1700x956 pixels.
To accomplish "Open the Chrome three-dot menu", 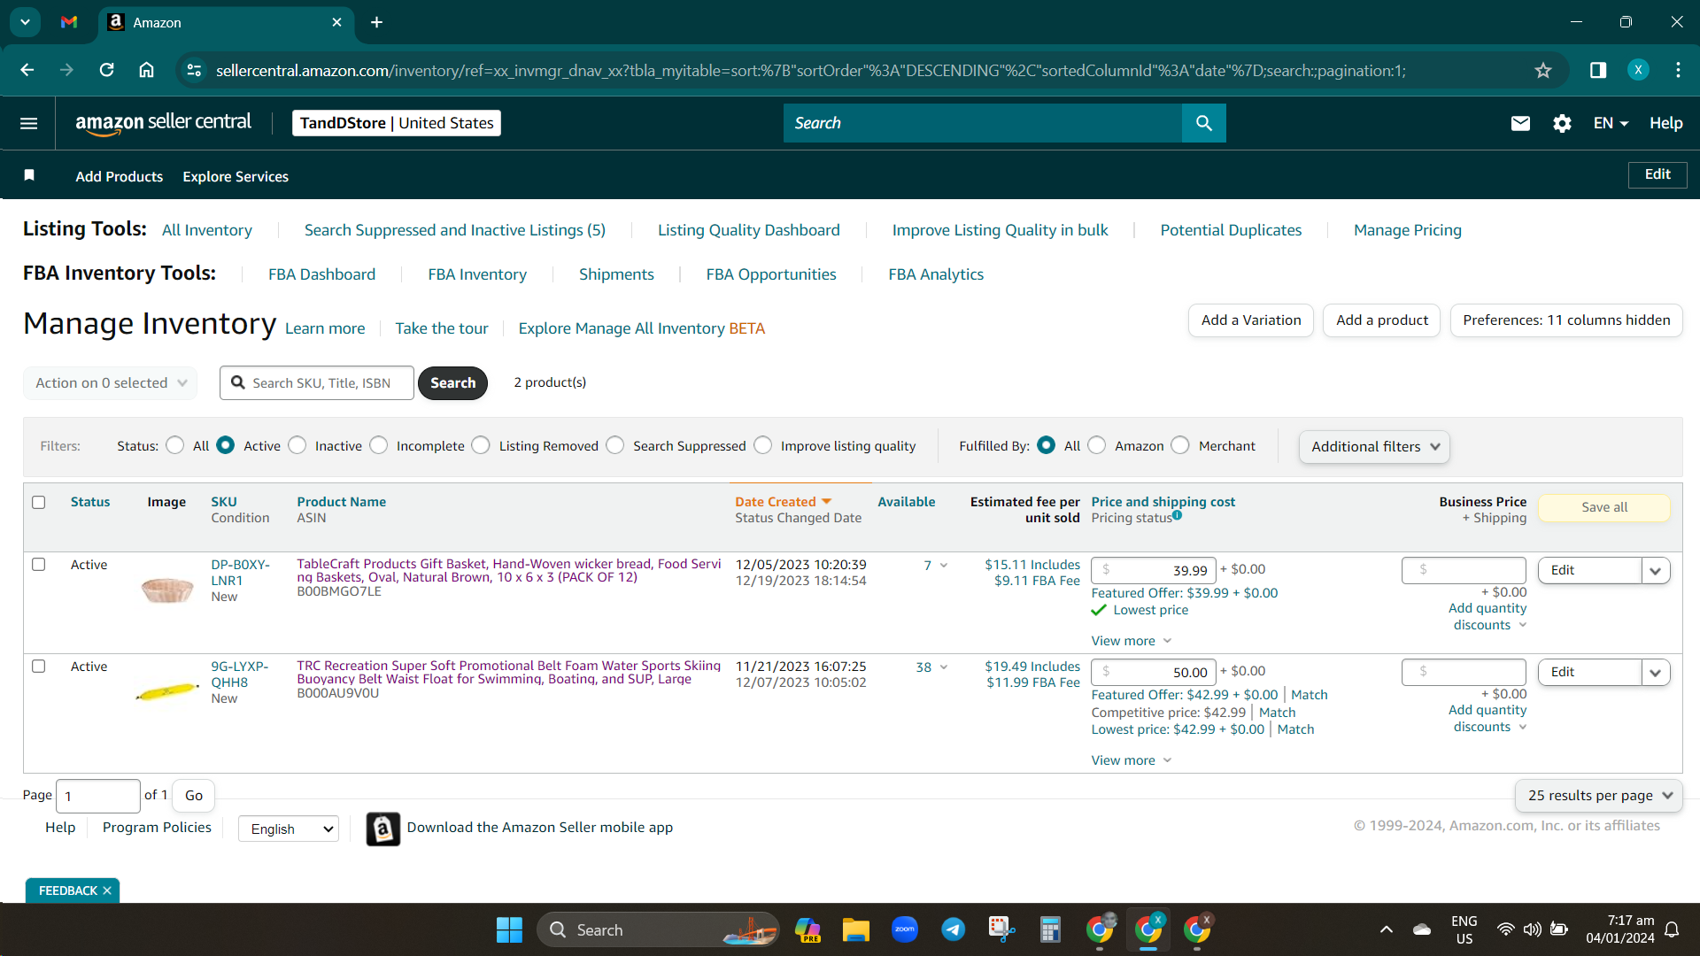I will click(1678, 70).
